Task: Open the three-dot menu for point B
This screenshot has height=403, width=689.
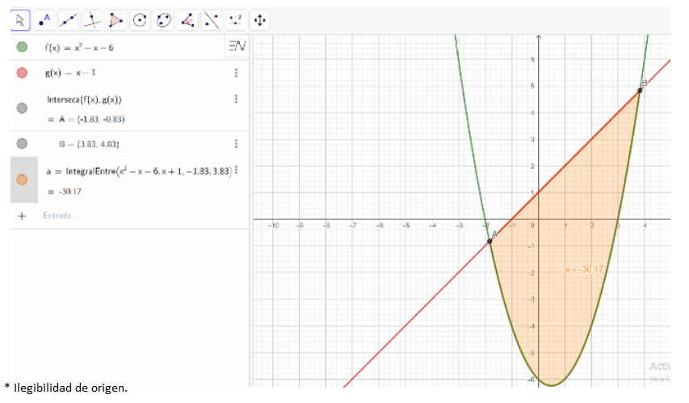Action: (x=236, y=144)
